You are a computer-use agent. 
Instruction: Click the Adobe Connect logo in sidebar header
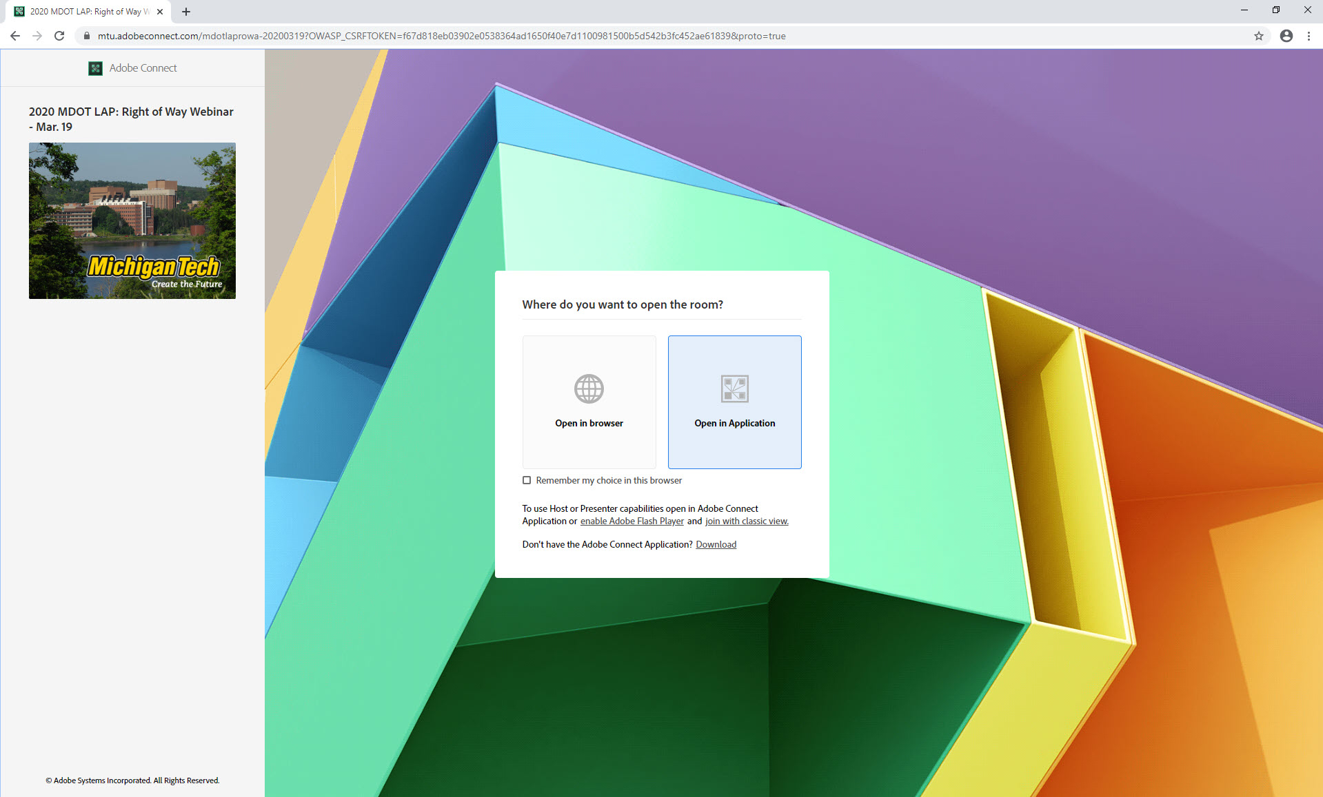(x=95, y=68)
